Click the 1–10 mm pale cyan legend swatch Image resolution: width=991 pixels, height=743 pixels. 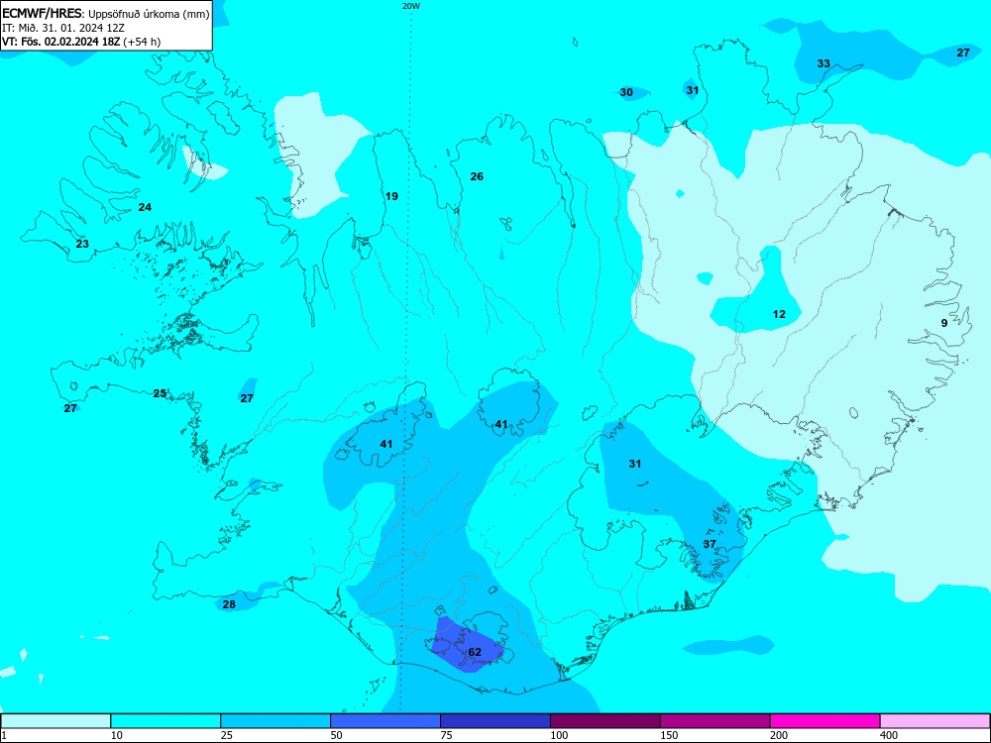[x=55, y=721]
